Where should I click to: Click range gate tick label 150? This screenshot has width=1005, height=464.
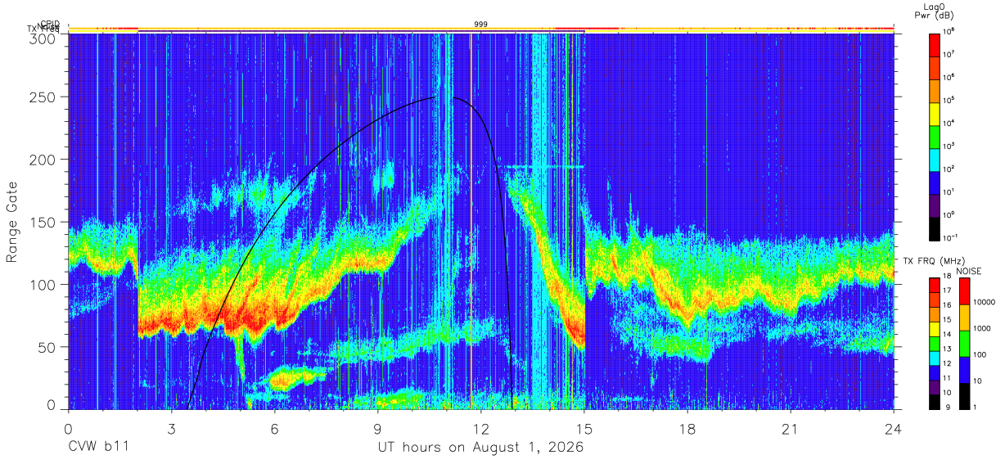tap(44, 222)
